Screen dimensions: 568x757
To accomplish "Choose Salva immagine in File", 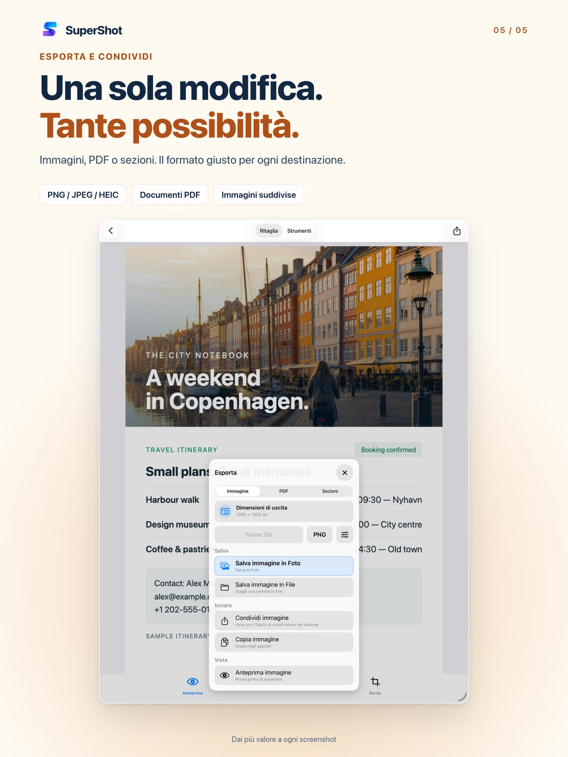I will (284, 588).
